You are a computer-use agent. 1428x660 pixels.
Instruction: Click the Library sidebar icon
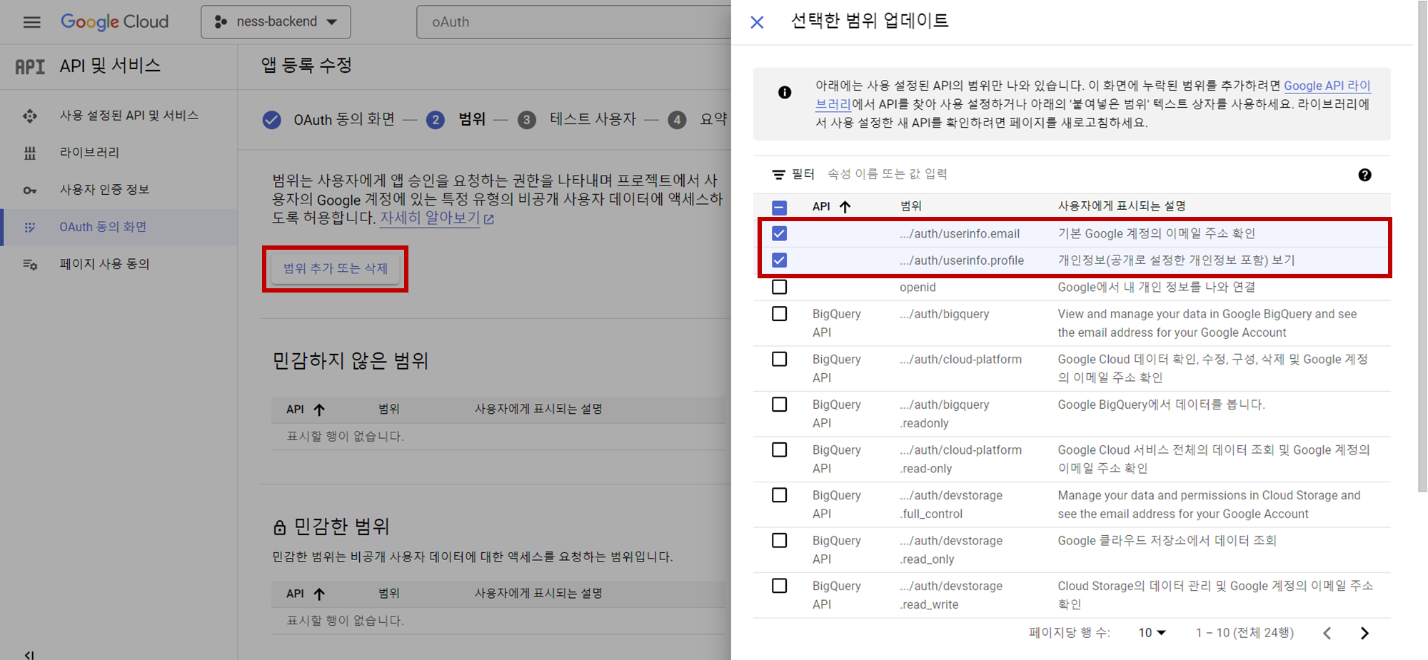point(30,153)
